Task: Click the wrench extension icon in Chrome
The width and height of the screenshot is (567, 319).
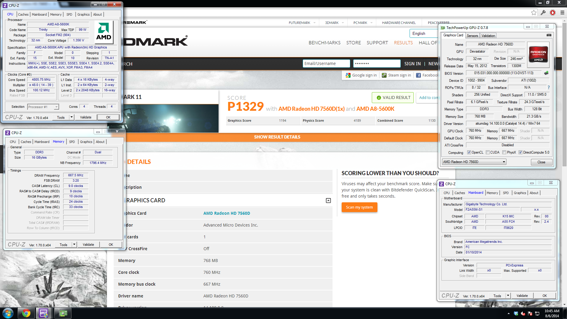Action: point(543,13)
